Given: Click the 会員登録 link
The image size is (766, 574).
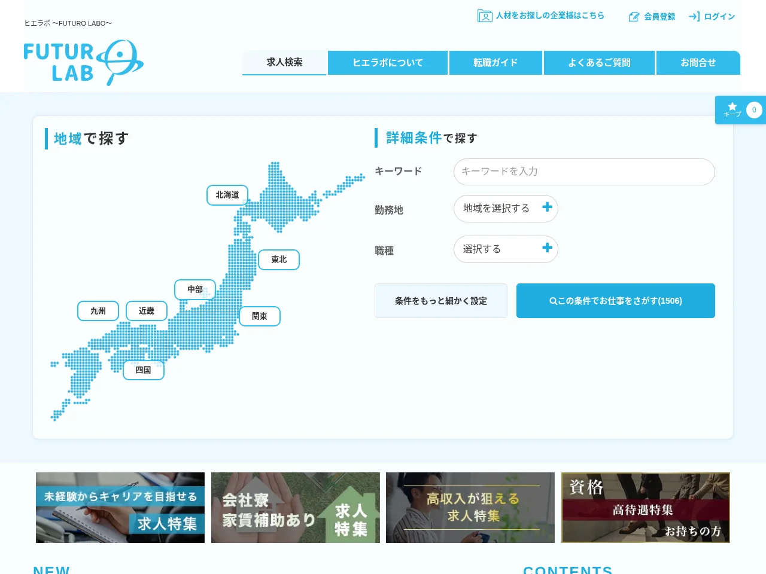Looking at the screenshot, I should point(652,17).
